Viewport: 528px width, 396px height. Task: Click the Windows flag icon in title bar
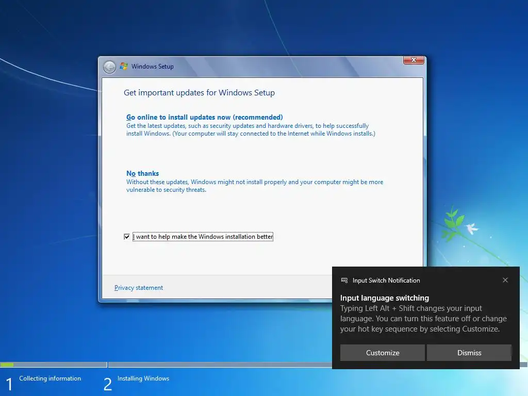124,66
